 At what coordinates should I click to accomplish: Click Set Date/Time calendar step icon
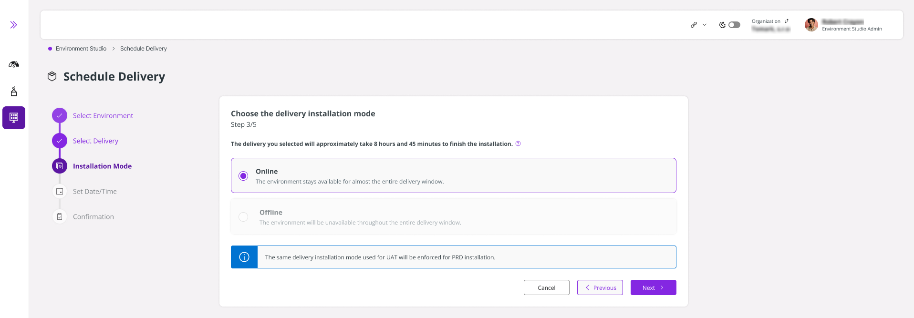[60, 191]
